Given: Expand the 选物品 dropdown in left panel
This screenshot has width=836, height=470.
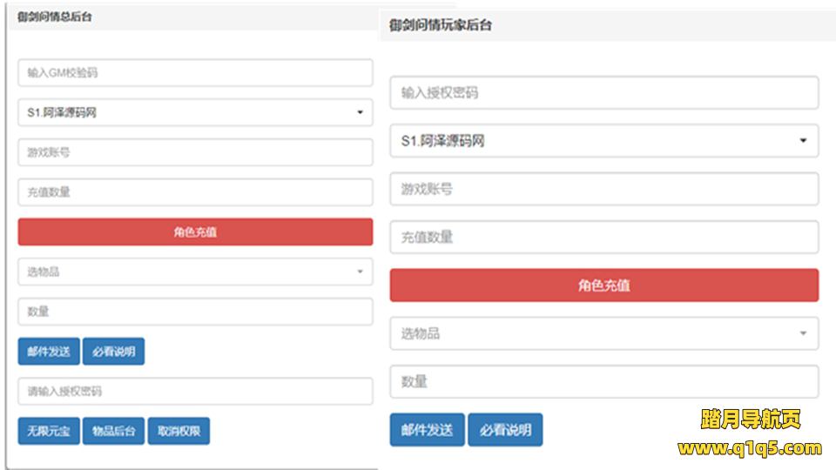Looking at the screenshot, I should 195,272.
